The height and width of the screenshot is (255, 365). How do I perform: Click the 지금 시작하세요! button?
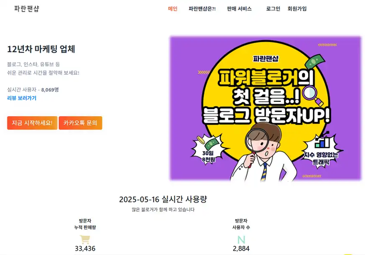tap(32, 123)
